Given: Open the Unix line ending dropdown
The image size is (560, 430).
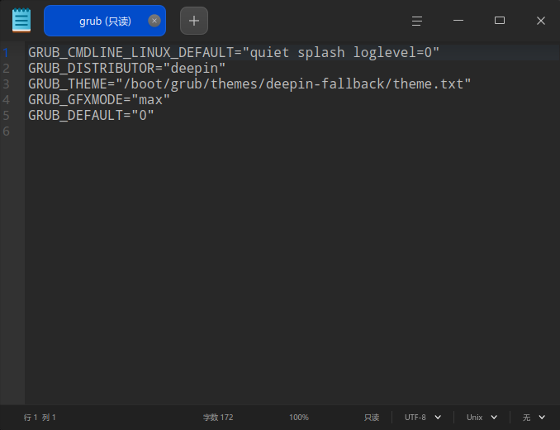Looking at the screenshot, I should point(482,417).
